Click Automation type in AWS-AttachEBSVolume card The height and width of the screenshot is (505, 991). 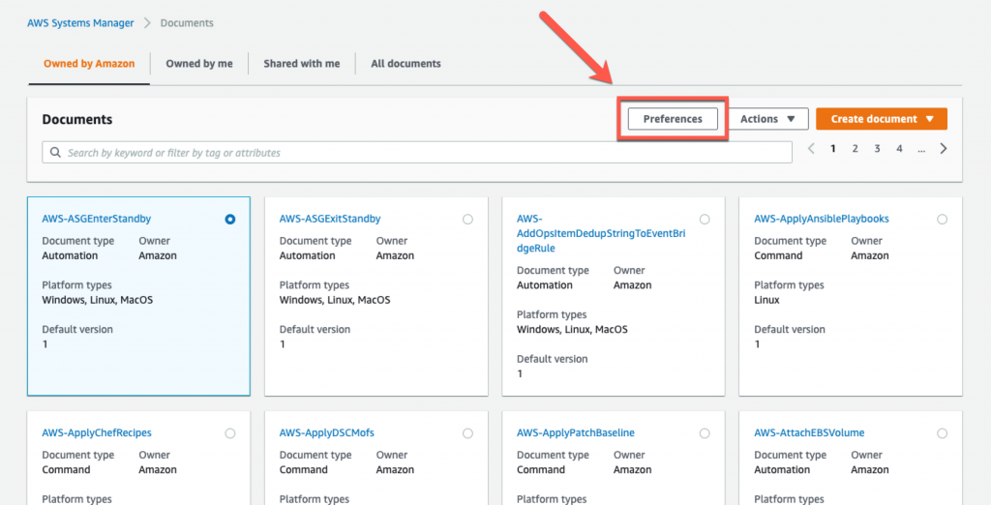(x=782, y=469)
